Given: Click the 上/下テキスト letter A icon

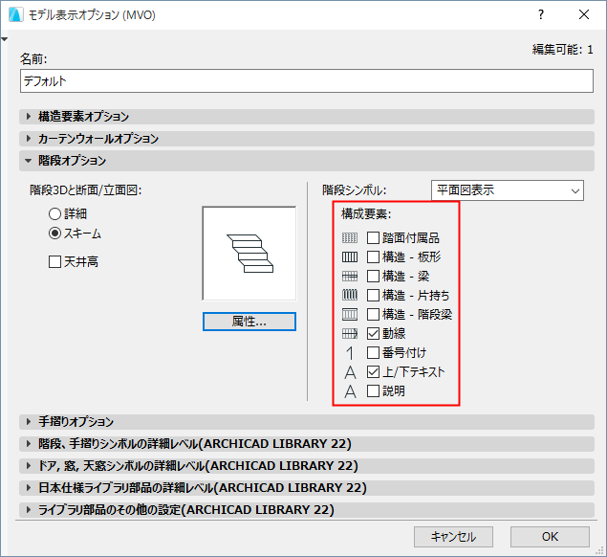Looking at the screenshot, I should tap(350, 372).
